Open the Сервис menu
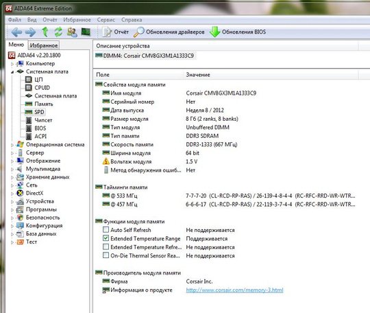This screenshot has width=370, height=313. [106, 20]
